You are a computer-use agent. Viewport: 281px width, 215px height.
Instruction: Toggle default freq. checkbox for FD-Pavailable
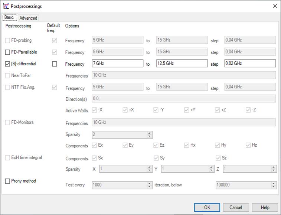tap(55, 52)
